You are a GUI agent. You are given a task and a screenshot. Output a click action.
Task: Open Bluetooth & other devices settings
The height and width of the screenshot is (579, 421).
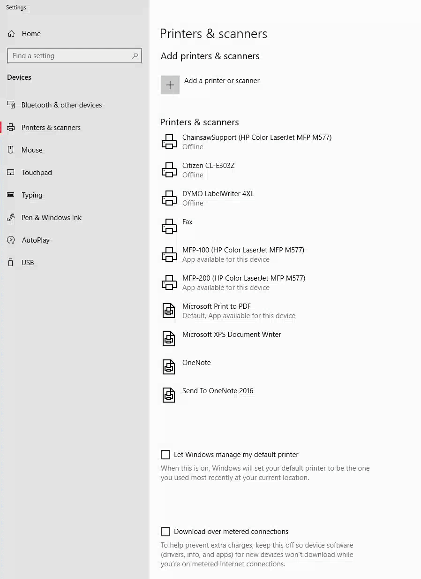tap(61, 105)
